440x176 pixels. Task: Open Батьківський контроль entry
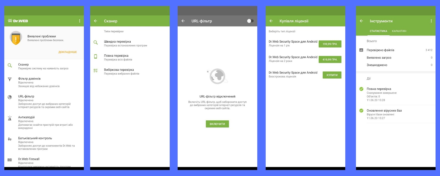(44, 143)
